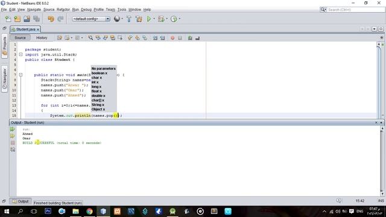Switch to the History view
386x217 pixels.
pyautogui.click(x=42, y=37)
